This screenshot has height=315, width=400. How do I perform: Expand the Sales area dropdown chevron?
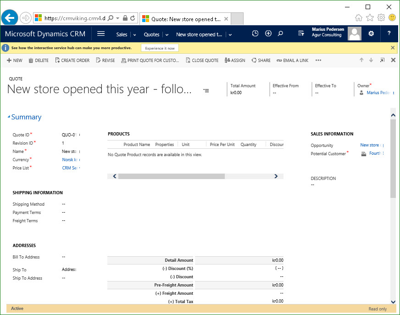coord(135,35)
